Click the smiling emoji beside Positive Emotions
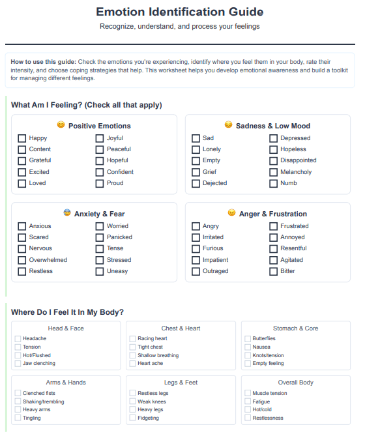This screenshot has height=436, width=365. click(61, 124)
